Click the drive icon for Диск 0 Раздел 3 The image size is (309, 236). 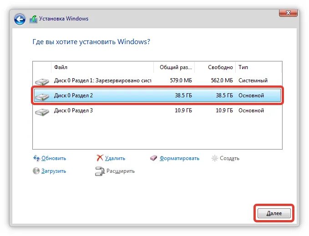click(x=42, y=111)
